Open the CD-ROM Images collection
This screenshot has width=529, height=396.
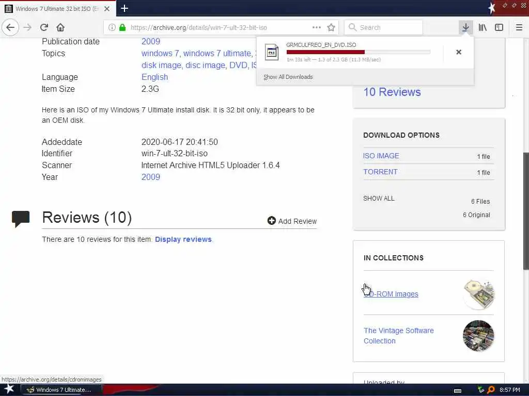point(391,294)
